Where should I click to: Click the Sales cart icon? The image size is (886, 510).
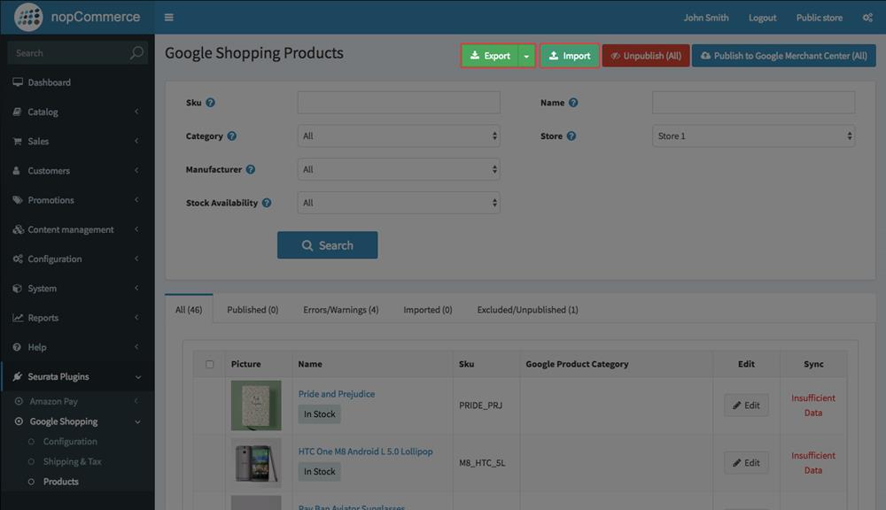17,141
